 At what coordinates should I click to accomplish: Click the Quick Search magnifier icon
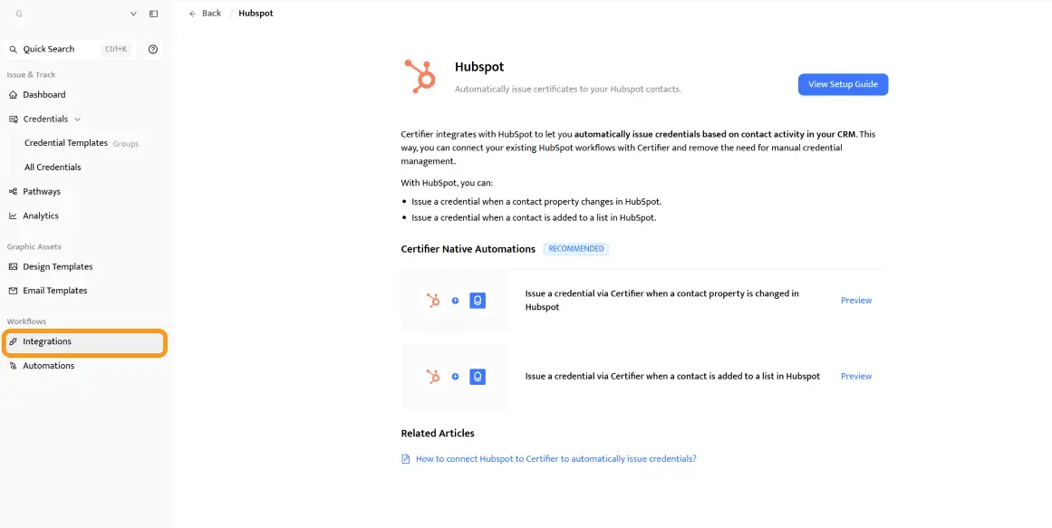tap(14, 49)
